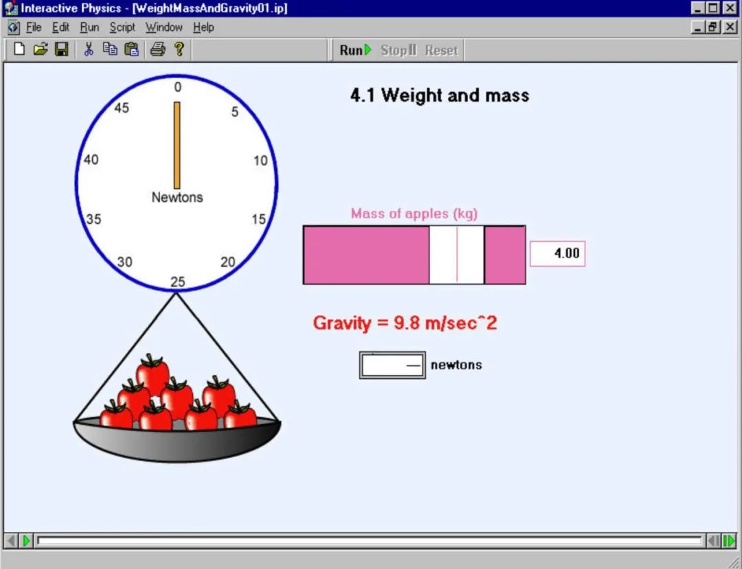
Task: Click the mass value field showing 4.00
Action: [557, 253]
